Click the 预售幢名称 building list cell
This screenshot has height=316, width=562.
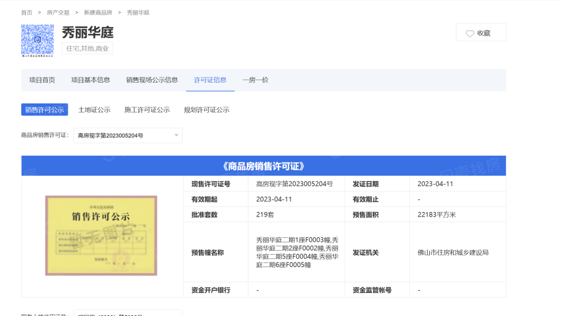click(296, 252)
